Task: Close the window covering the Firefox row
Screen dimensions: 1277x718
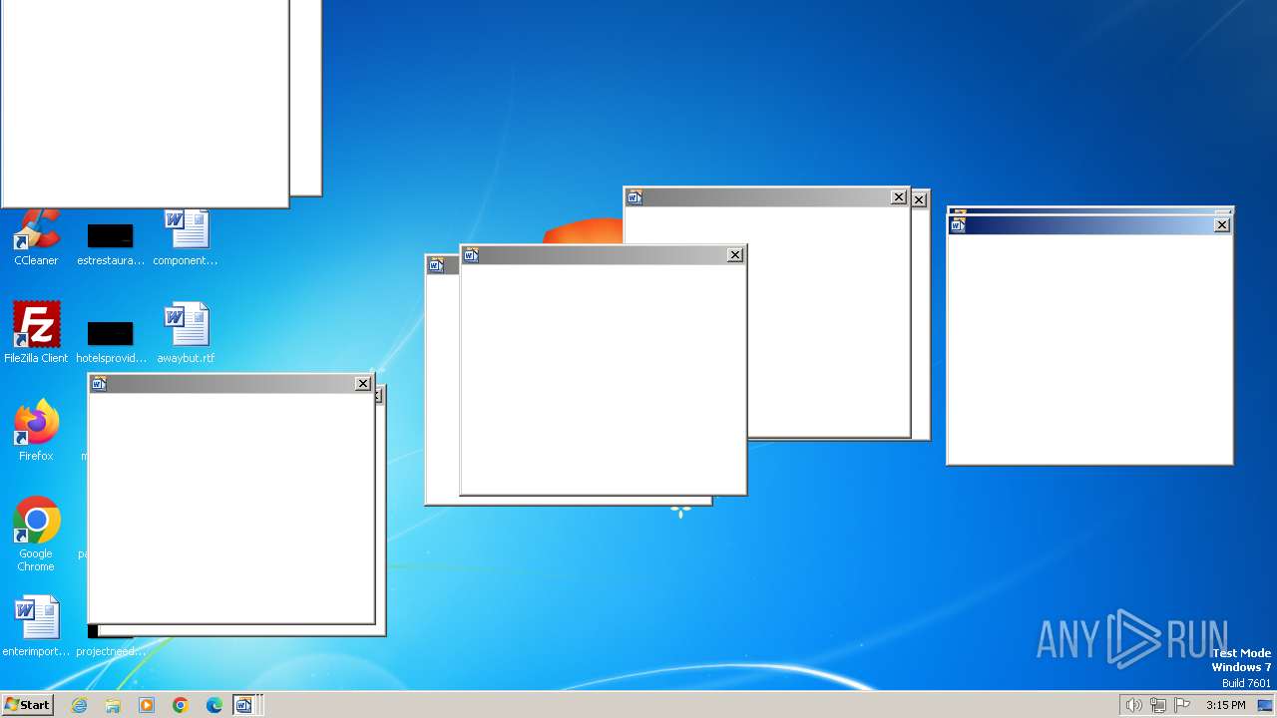Action: point(363,384)
